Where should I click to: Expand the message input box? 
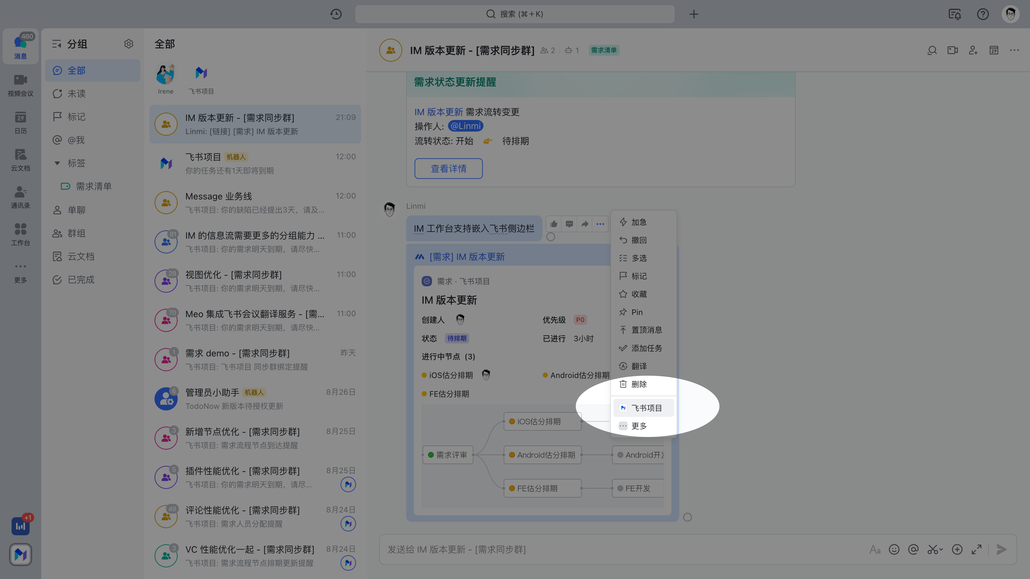point(977,549)
